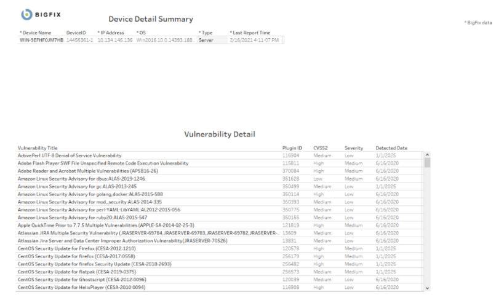Image resolution: width=496 pixels, height=303 pixels.
Task: Select Amazon Linux Advisory gc ALAS-2013-245 row
Action: [x=219, y=186]
